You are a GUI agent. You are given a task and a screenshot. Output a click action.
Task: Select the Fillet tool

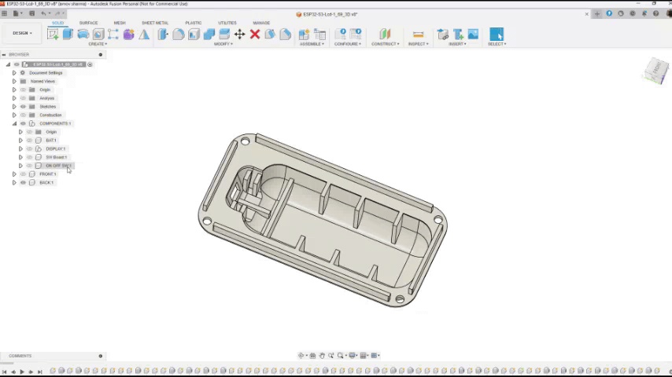click(x=179, y=35)
